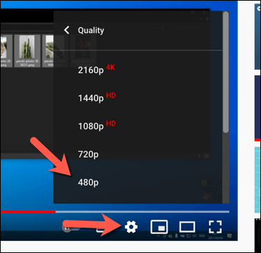Click the notification icon in recorded taskbar

(x=229, y=235)
